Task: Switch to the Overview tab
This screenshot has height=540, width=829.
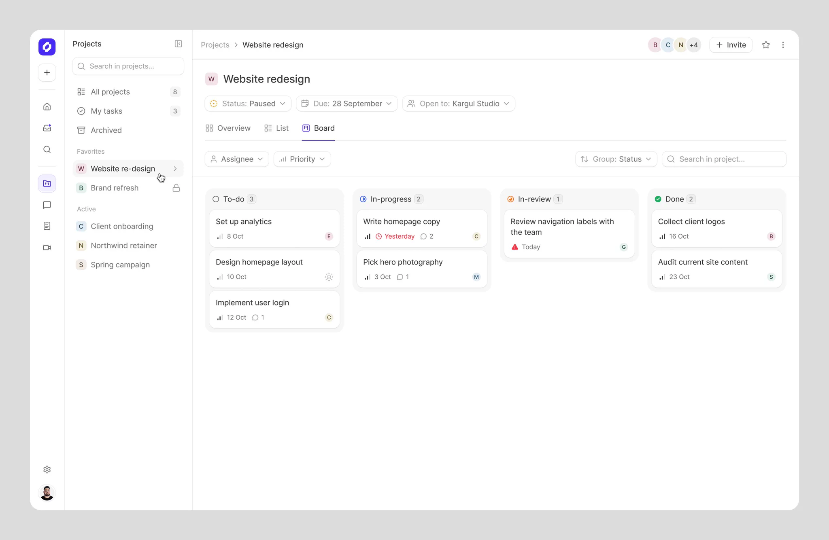Action: click(228, 128)
